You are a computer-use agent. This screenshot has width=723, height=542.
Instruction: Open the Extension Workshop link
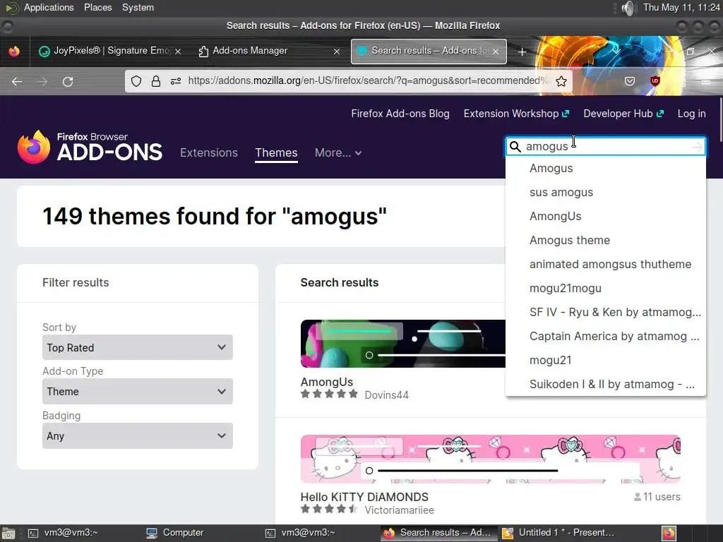(516, 114)
